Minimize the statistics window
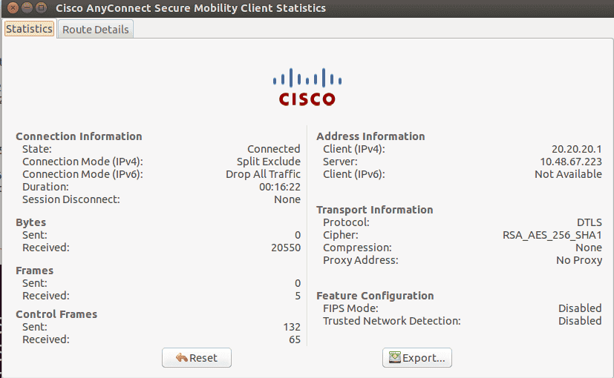Screen dimensions: 614x378 (27, 7)
